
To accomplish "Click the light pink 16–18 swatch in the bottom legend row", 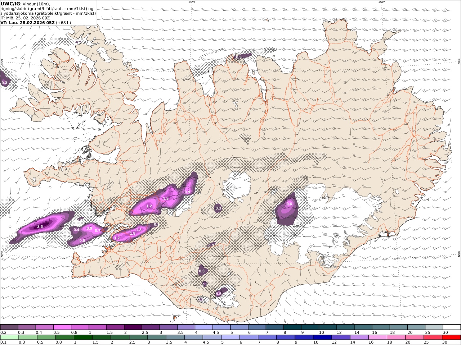I will [377, 337].
